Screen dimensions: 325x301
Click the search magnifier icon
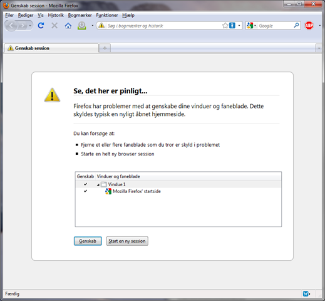pos(296,26)
